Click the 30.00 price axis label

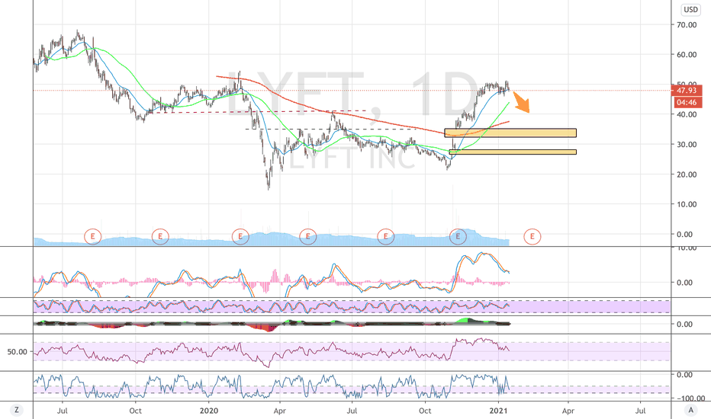point(687,145)
